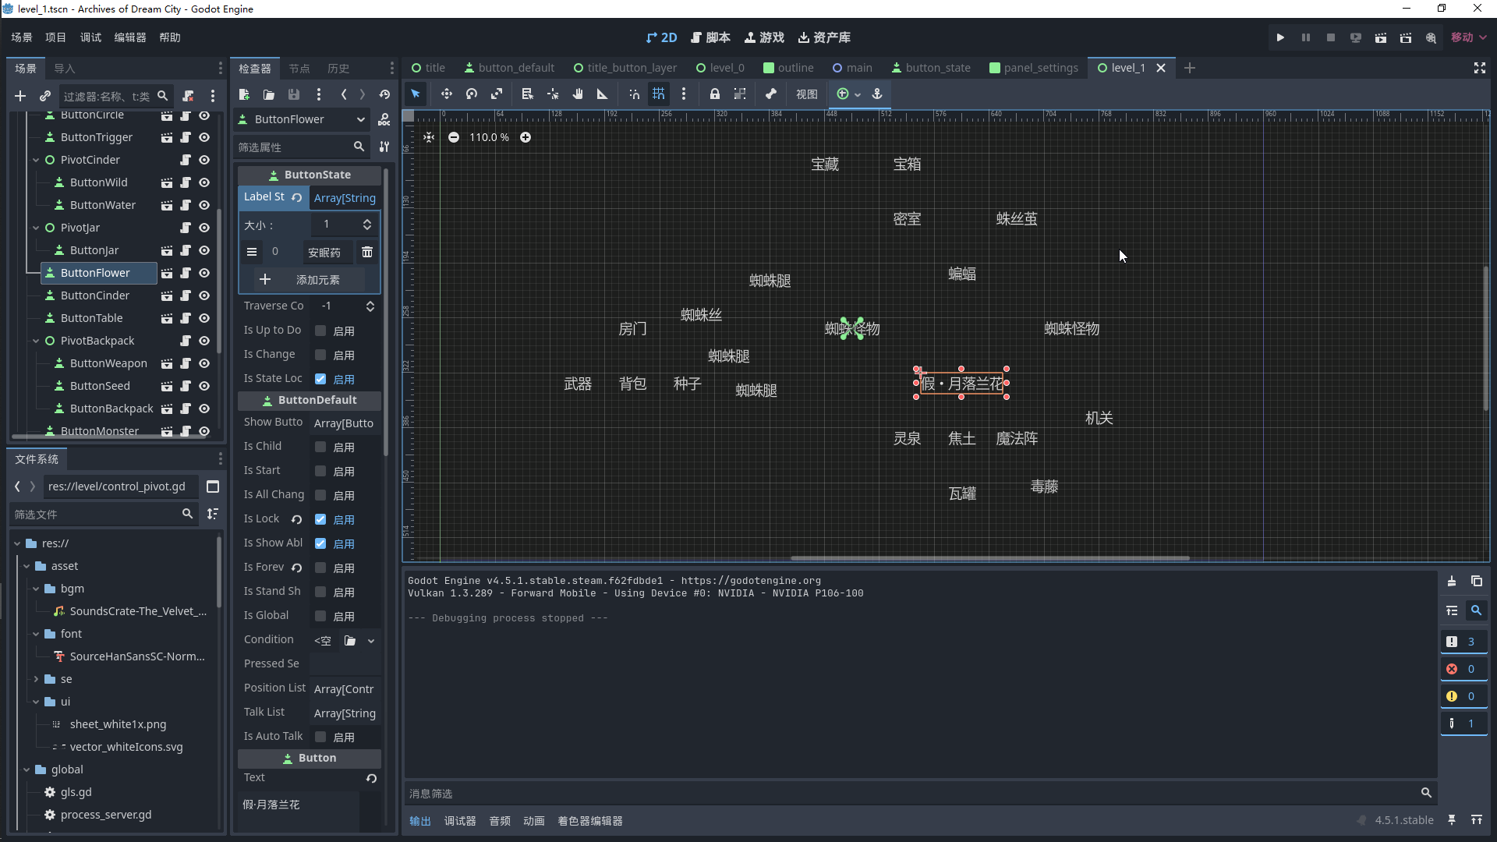1497x842 pixels.
Task: Select the Move mode tool in viewport toolbar
Action: pyautogui.click(x=446, y=94)
